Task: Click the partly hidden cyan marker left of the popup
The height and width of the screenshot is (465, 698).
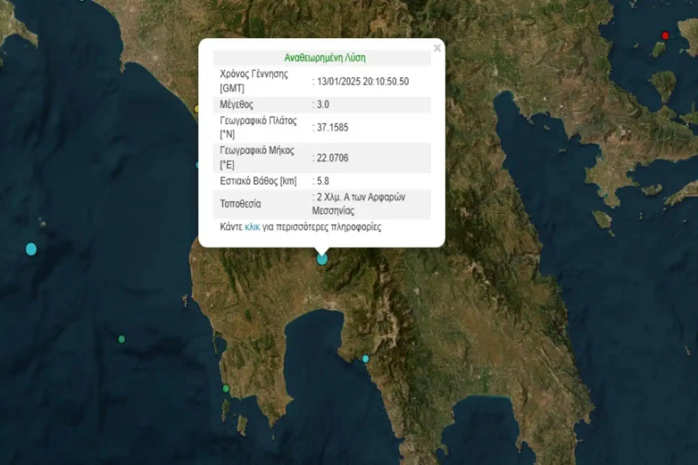Action: (197, 165)
